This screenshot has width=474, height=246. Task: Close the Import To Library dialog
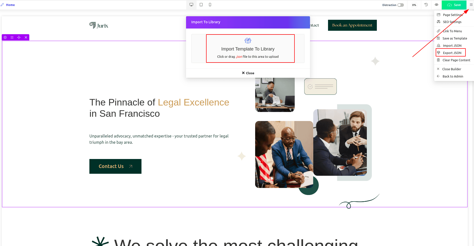(x=248, y=73)
